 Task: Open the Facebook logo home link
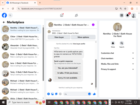(4, 15)
